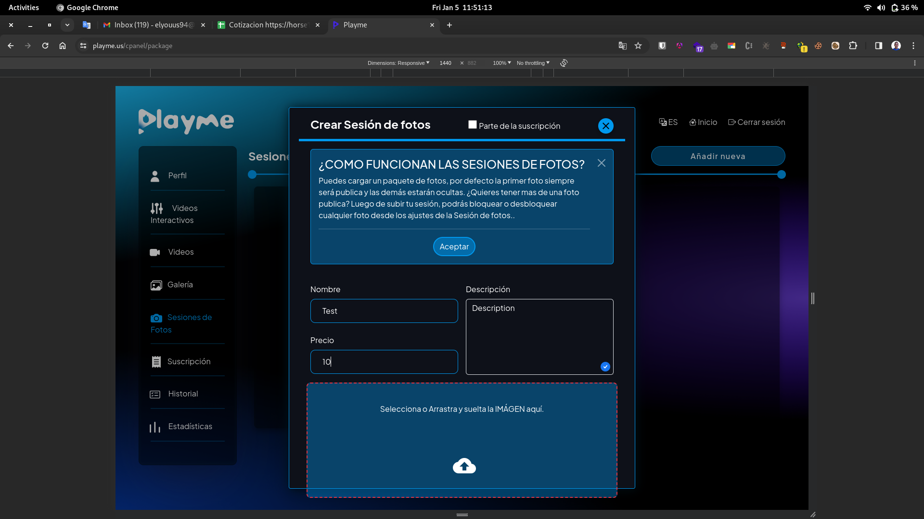This screenshot has width=924, height=519.
Task: Expand the Dimensions Responsive dropdown
Action: click(x=398, y=63)
